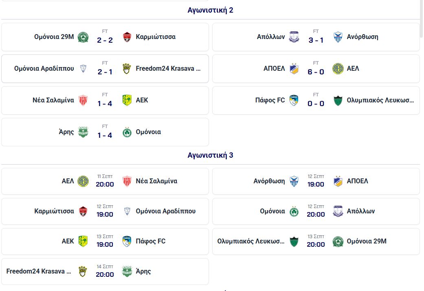The height and width of the screenshot is (291, 424).
Task: Click the Απόλλων crest in the 3 - 1 match
Action: coord(294,37)
